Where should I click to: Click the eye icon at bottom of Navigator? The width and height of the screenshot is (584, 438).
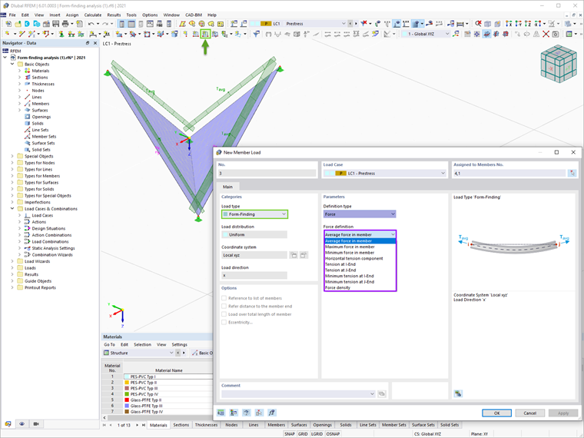click(22, 424)
